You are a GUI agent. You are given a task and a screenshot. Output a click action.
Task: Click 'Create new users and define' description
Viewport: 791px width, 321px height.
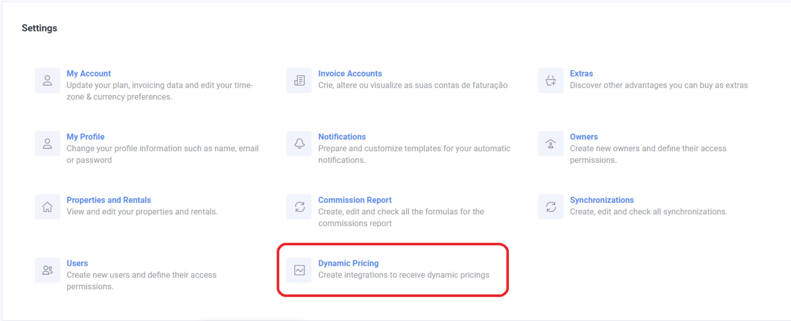(142, 281)
